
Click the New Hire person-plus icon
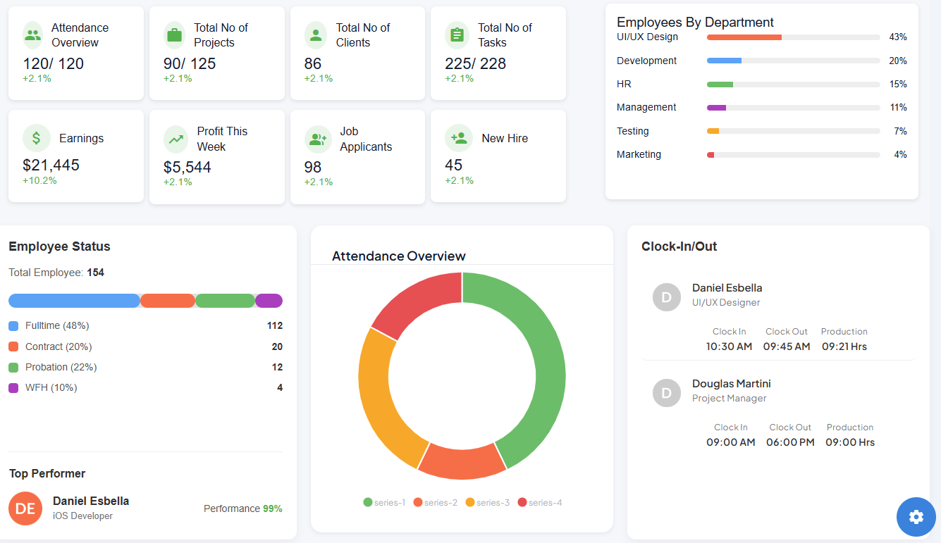coord(459,138)
